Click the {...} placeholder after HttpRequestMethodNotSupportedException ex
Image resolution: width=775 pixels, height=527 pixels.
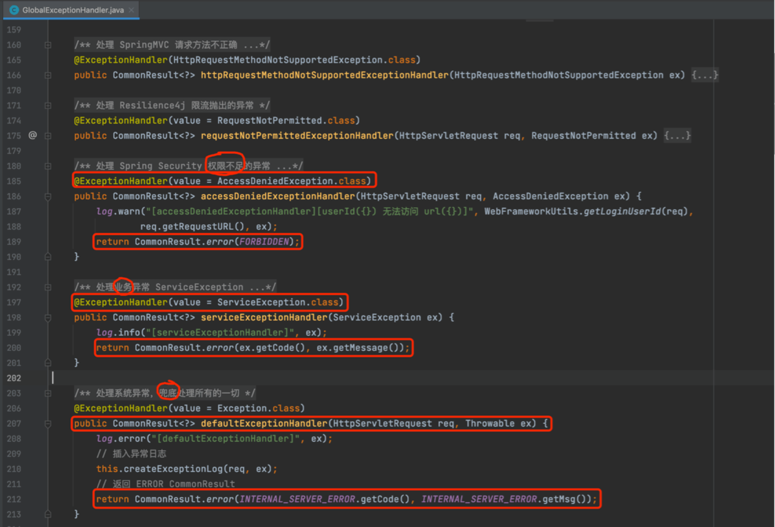click(x=704, y=75)
